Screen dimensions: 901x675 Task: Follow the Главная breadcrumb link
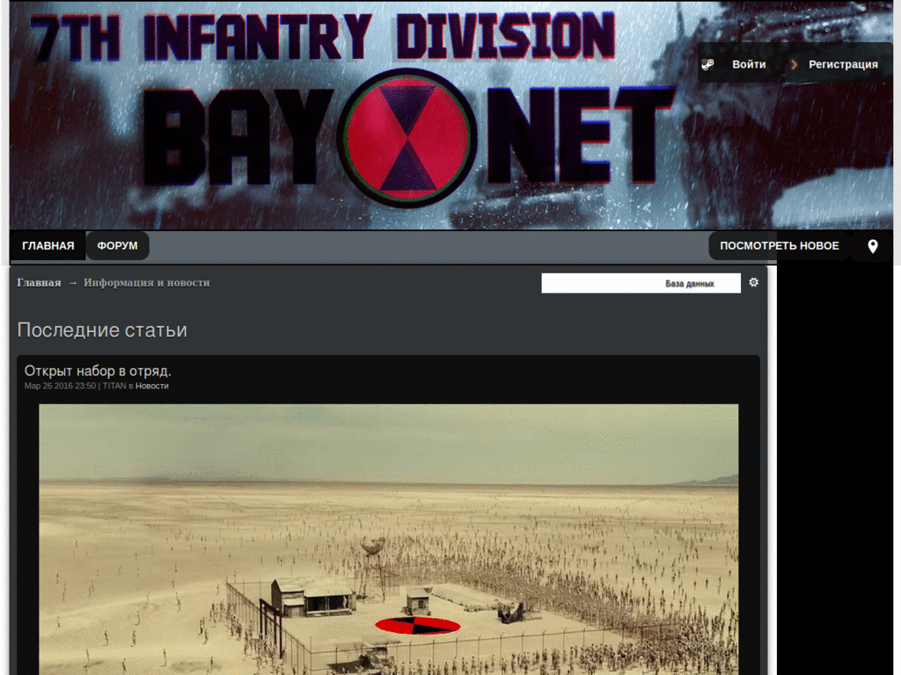pyautogui.click(x=39, y=282)
